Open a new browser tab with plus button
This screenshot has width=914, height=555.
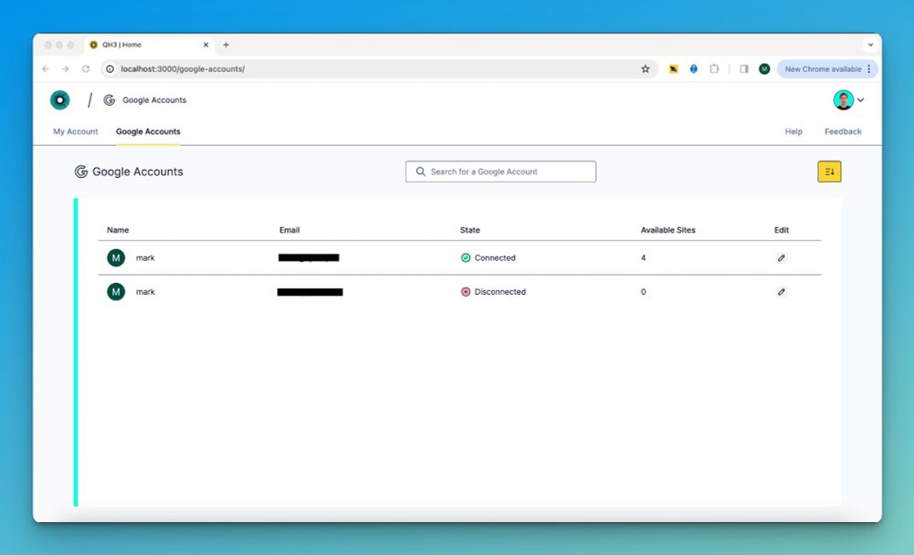click(226, 45)
